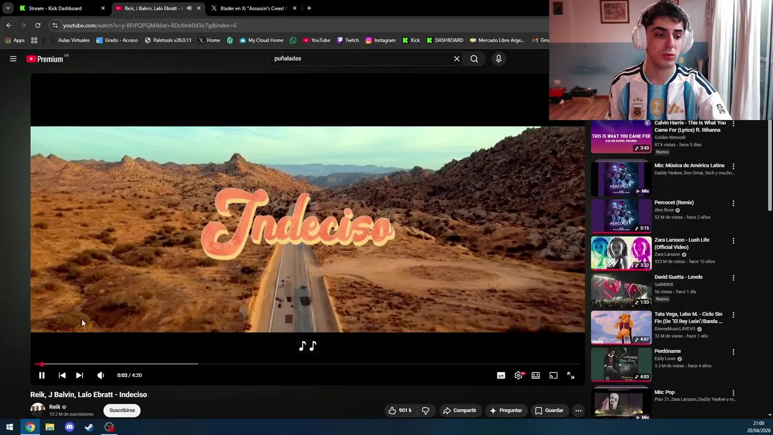Play Zara Larsson Lush Life thumbnail
The height and width of the screenshot is (435, 773).
(x=621, y=253)
